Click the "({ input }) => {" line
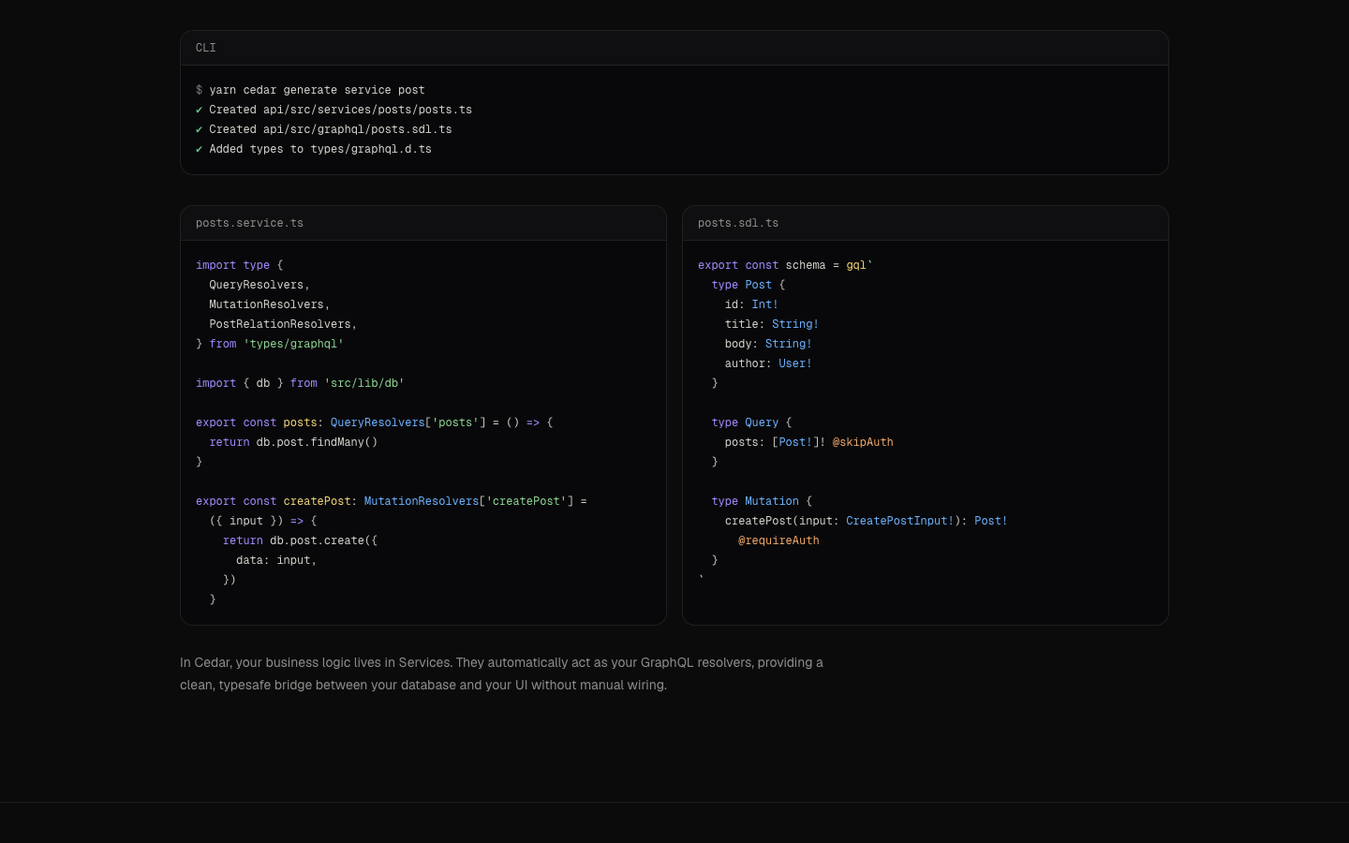Screen dimensions: 1349x843 click(x=263, y=521)
